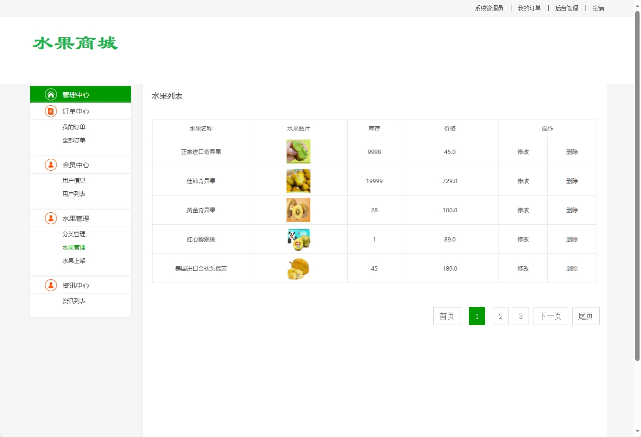Image resolution: width=641 pixels, height=437 pixels.
Task: Click the 水果商城 logo
Action: (x=75, y=43)
